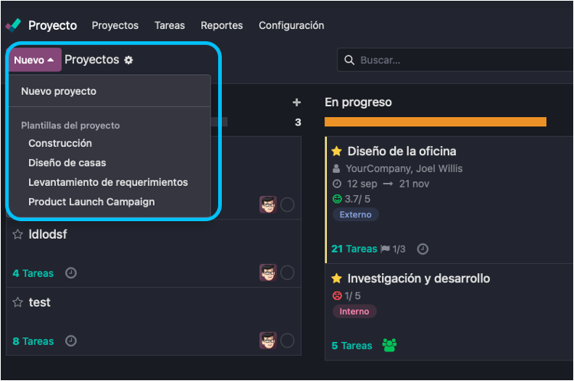Click orange En progreso progress bar
The image size is (574, 381).
pos(435,122)
